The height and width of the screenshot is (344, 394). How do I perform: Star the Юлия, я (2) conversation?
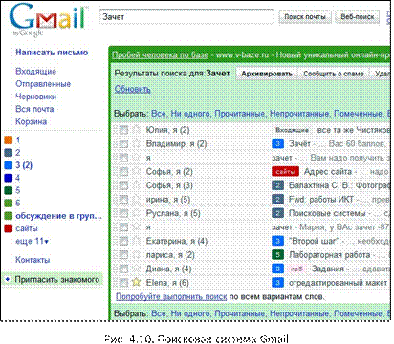point(136,130)
